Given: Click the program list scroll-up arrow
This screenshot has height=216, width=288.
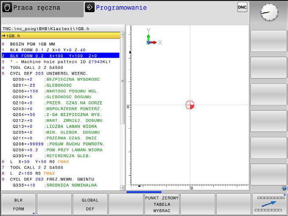Looking at the screenshot, I should click(122, 35).
